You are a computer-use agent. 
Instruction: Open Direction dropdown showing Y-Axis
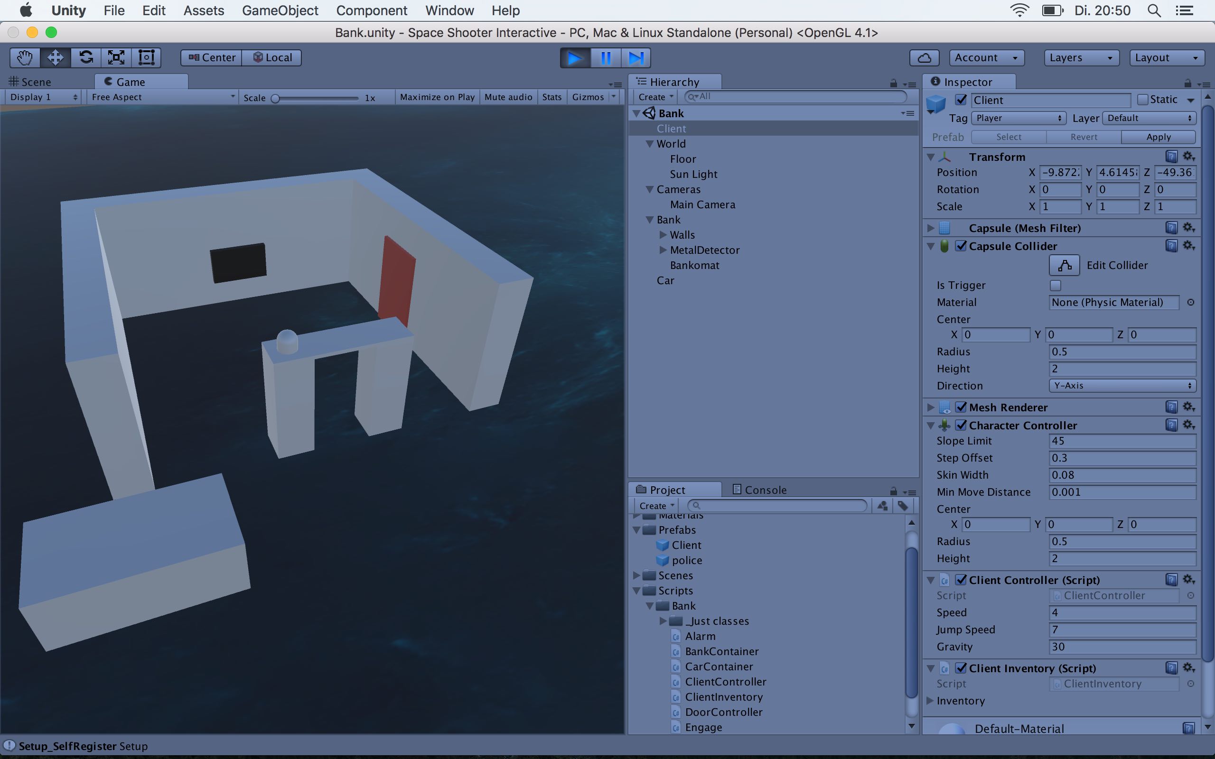pyautogui.click(x=1122, y=386)
